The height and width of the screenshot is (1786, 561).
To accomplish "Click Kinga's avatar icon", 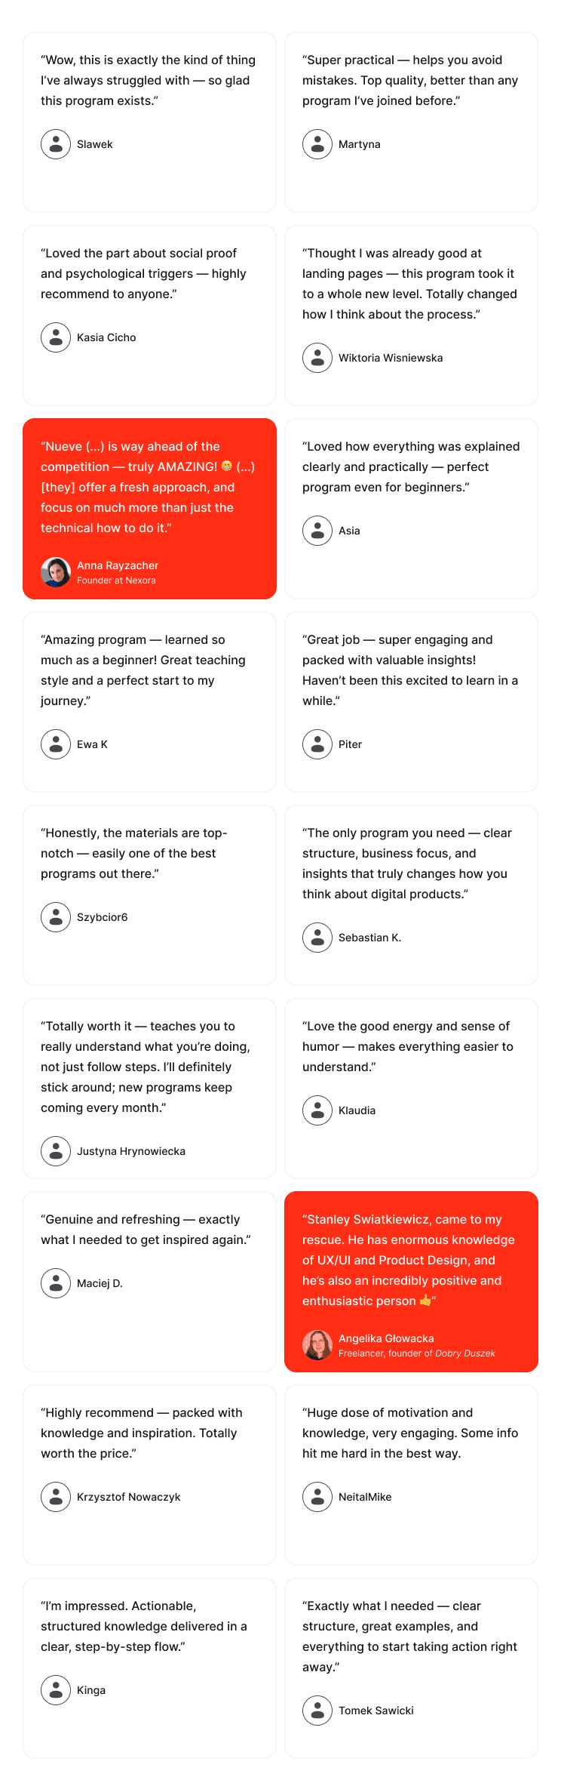I will pos(56,1690).
